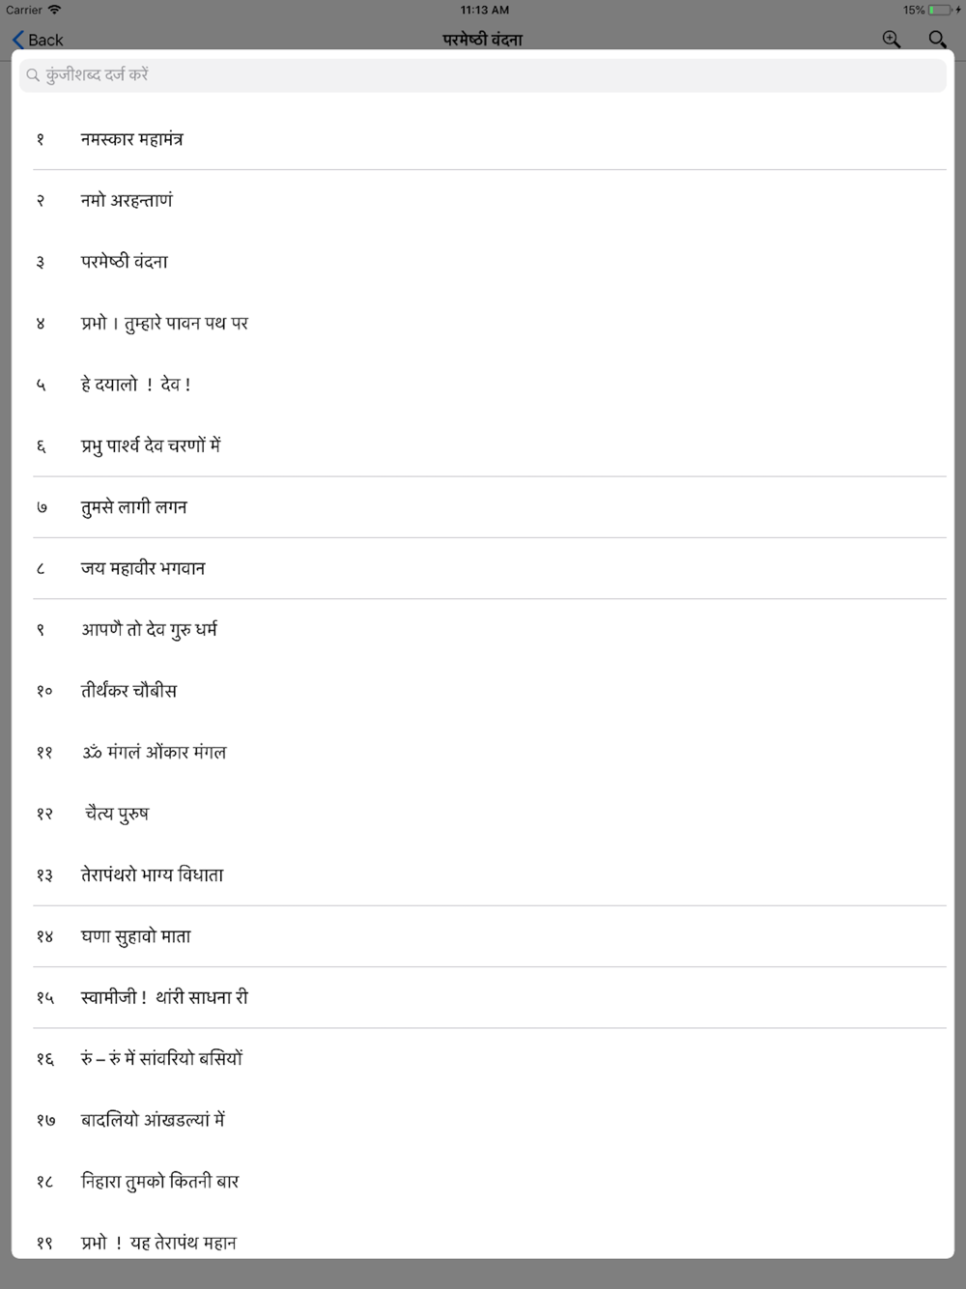Tap the Wi-Fi icon in status bar

point(54,10)
